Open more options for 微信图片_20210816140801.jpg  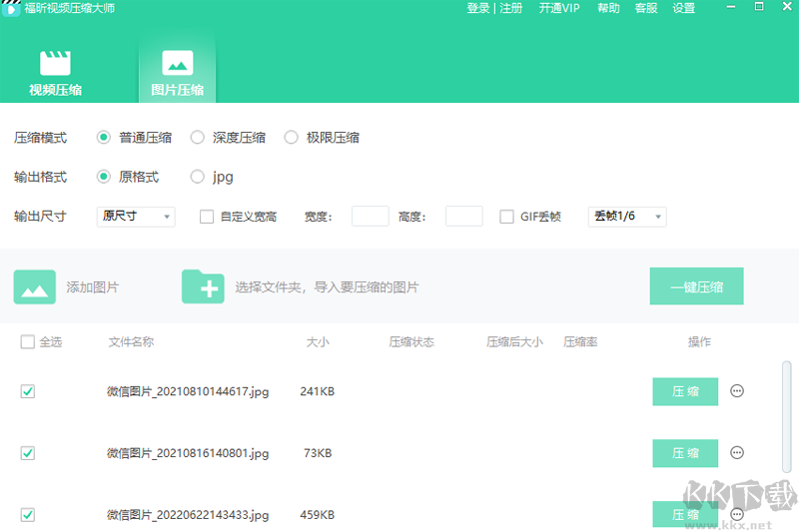pos(737,452)
